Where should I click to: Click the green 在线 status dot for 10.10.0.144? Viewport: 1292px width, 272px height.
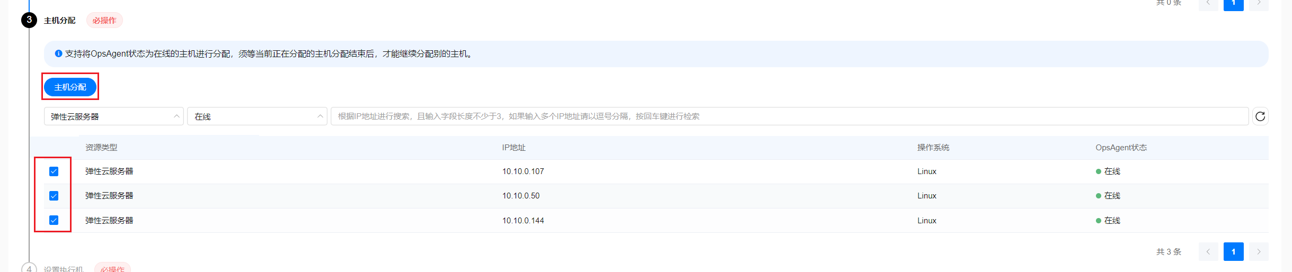[x=1099, y=221]
